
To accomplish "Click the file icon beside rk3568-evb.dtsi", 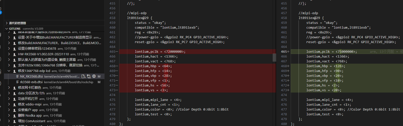I will click(18, 82).
